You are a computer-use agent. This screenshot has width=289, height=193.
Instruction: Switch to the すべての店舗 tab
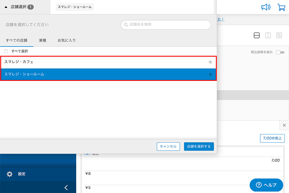coord(17,40)
